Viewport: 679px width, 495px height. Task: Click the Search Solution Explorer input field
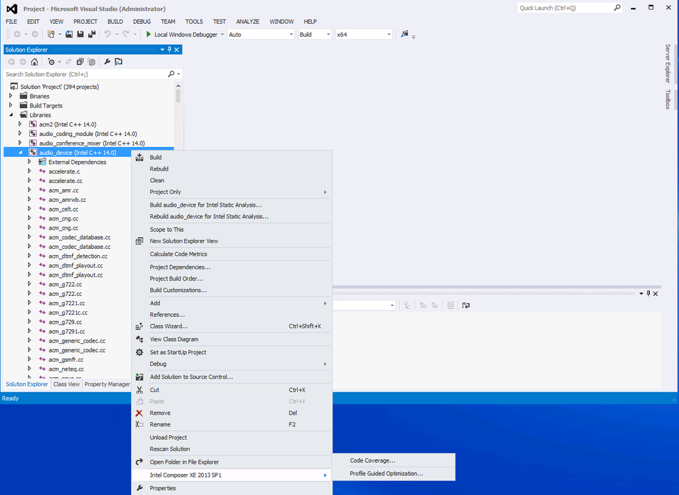point(86,74)
